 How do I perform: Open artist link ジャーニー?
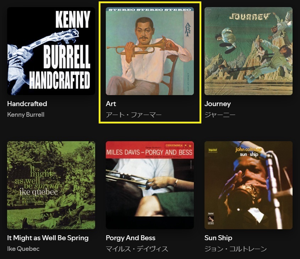coord(220,115)
